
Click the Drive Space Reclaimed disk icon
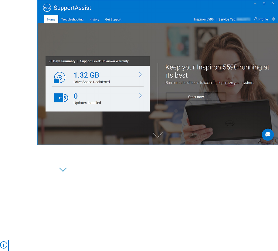(x=59, y=78)
